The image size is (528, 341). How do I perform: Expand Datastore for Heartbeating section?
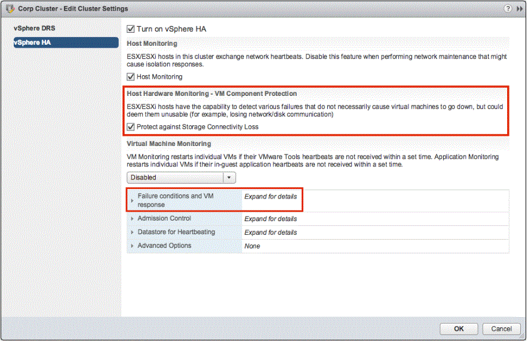pos(132,232)
